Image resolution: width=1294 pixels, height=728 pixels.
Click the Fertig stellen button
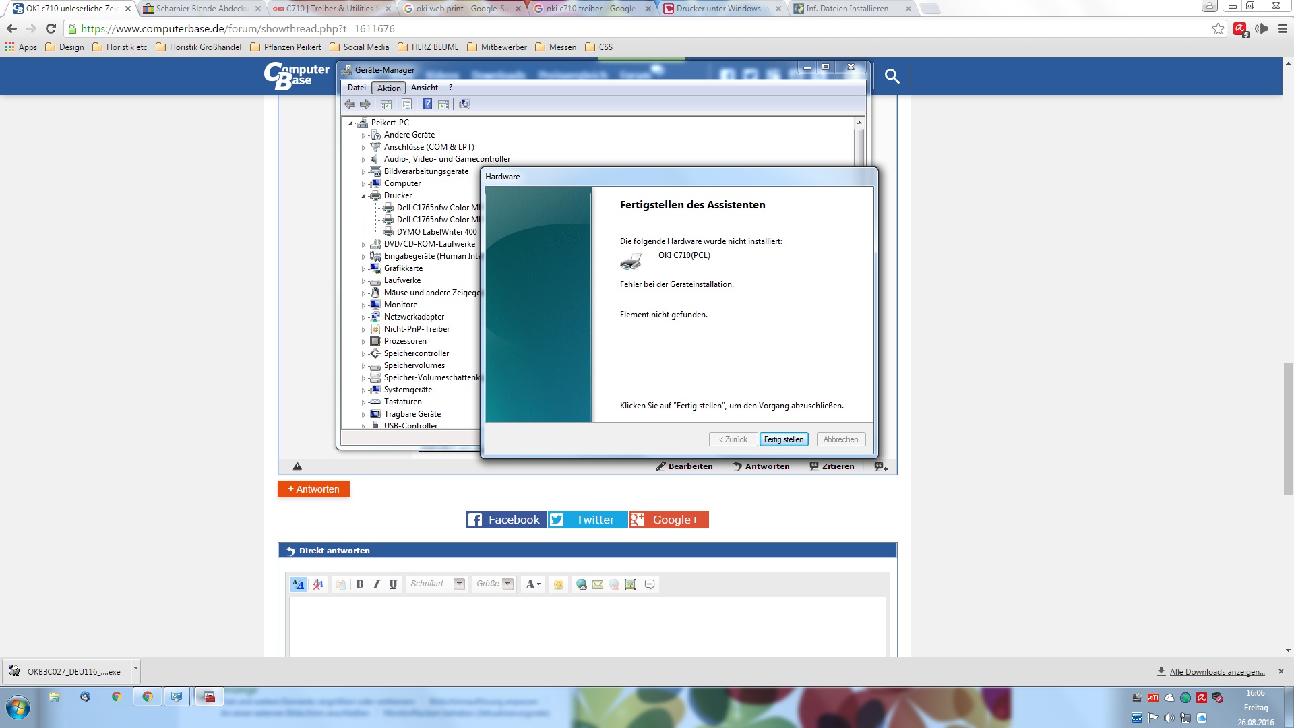(x=783, y=439)
